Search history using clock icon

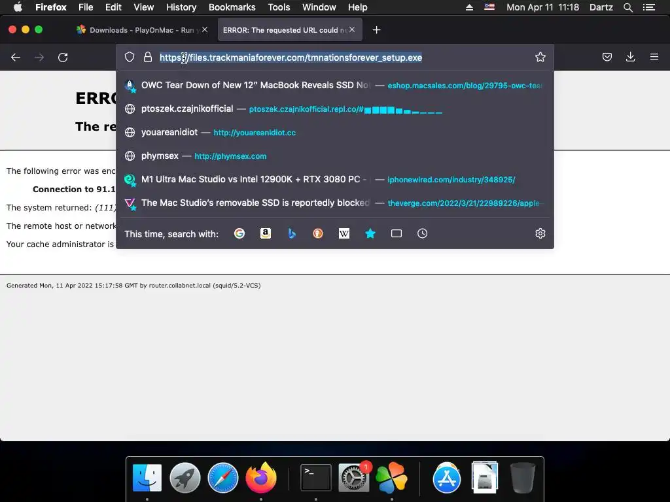[422, 233]
